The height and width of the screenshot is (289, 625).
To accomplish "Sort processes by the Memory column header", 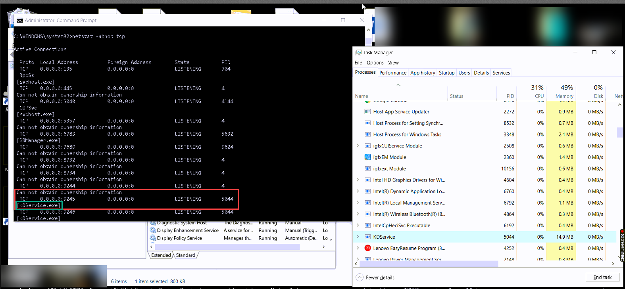I will [564, 96].
